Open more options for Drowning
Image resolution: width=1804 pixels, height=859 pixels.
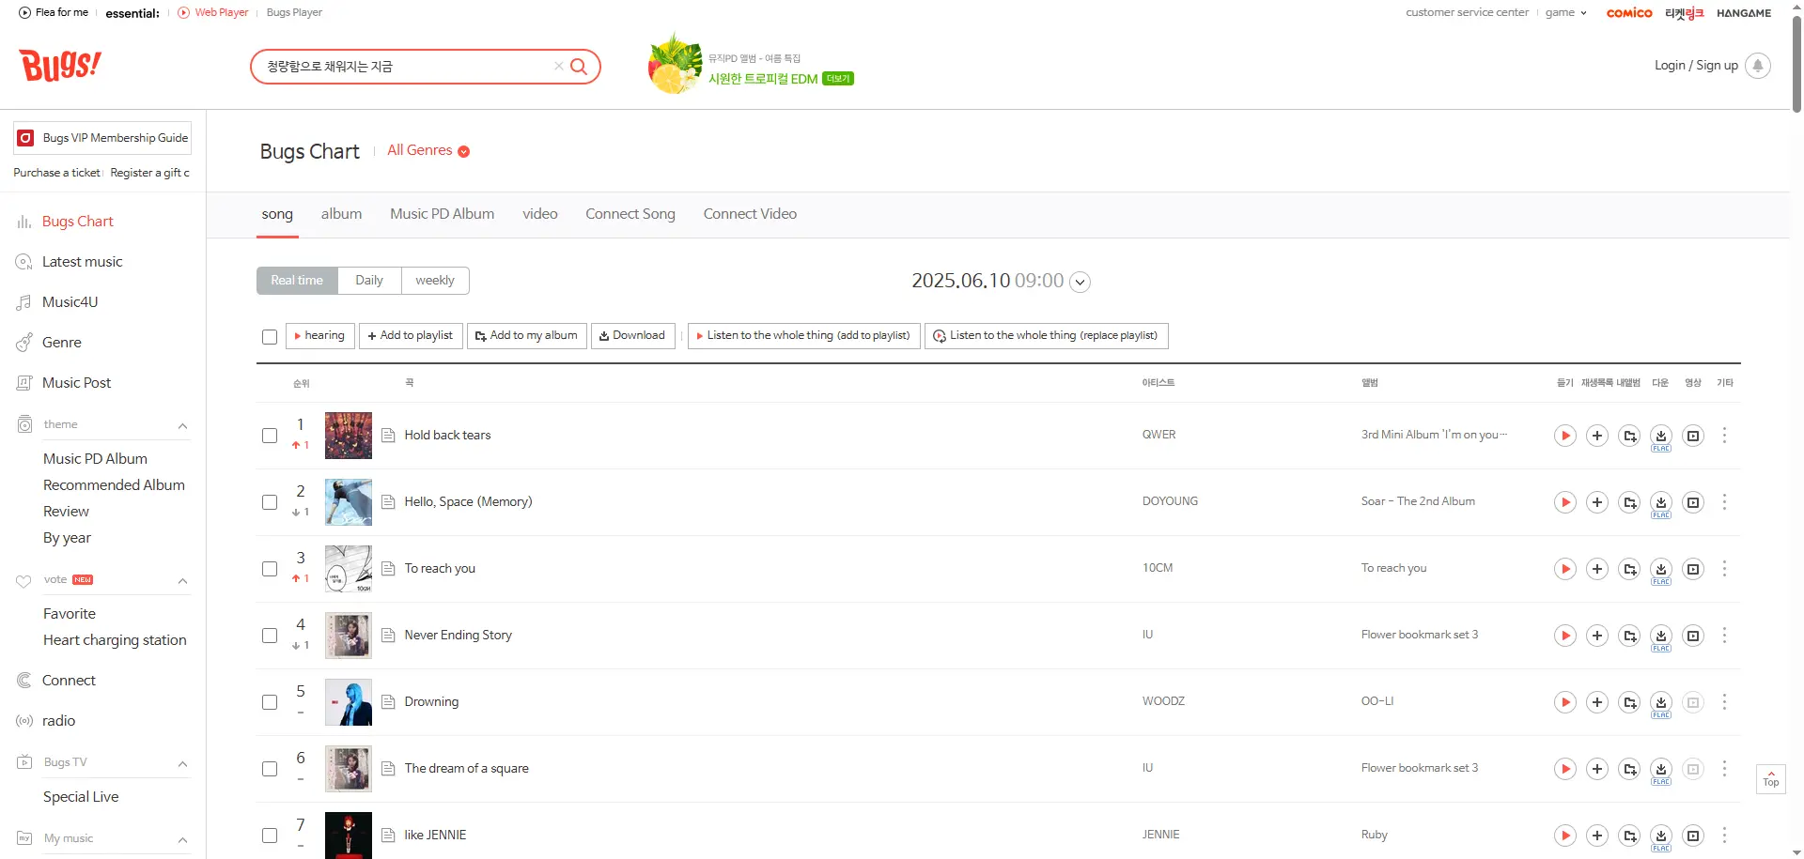point(1724,702)
